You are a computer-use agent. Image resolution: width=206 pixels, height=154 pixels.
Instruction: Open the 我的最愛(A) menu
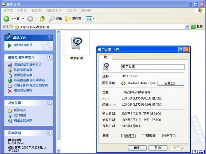[54, 11]
